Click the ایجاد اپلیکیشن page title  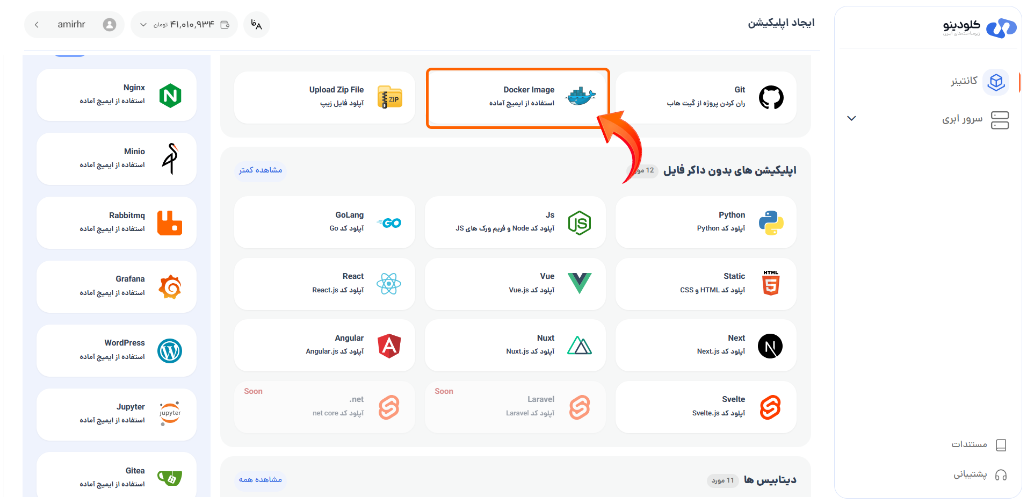tap(782, 23)
